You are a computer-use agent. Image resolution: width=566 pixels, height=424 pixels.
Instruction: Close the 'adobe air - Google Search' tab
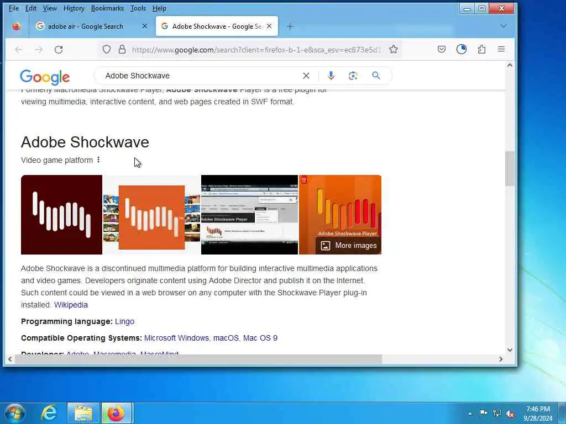pyautogui.click(x=145, y=26)
